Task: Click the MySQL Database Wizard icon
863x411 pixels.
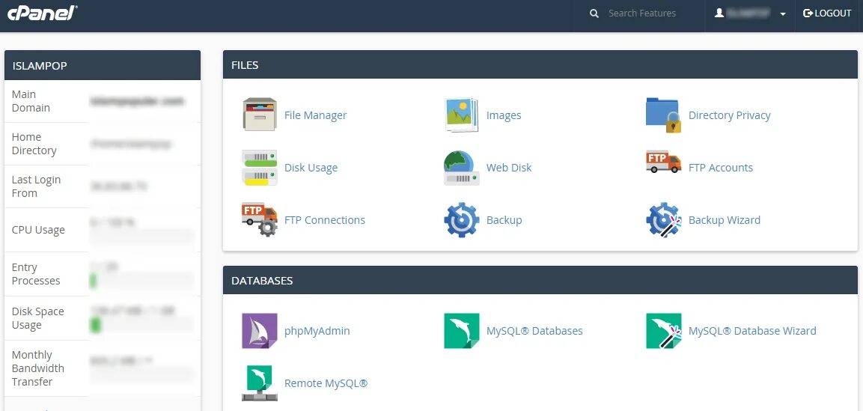Action: [x=664, y=331]
